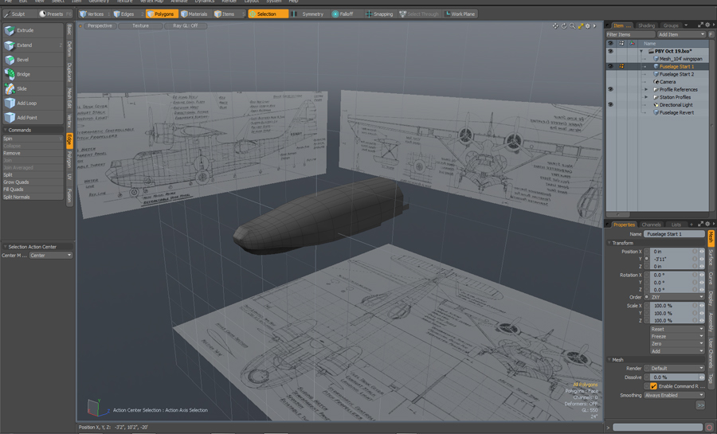Screen dimensions: 717x434
Task: Click the viewport rotate control icon
Action: (x=564, y=26)
